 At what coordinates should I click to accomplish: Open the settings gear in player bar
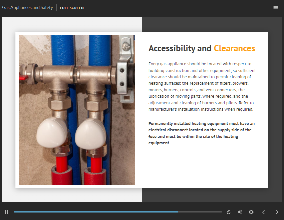pos(251,212)
